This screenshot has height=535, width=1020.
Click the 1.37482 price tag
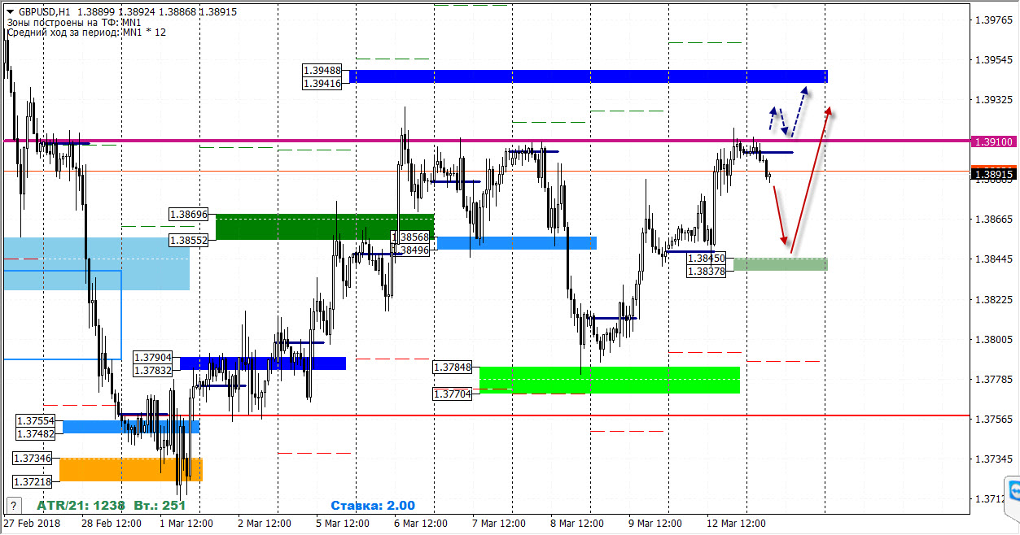(36, 434)
